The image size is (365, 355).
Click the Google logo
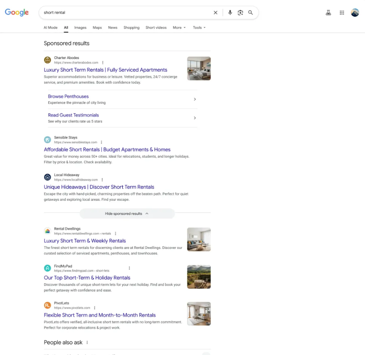coord(16,12)
